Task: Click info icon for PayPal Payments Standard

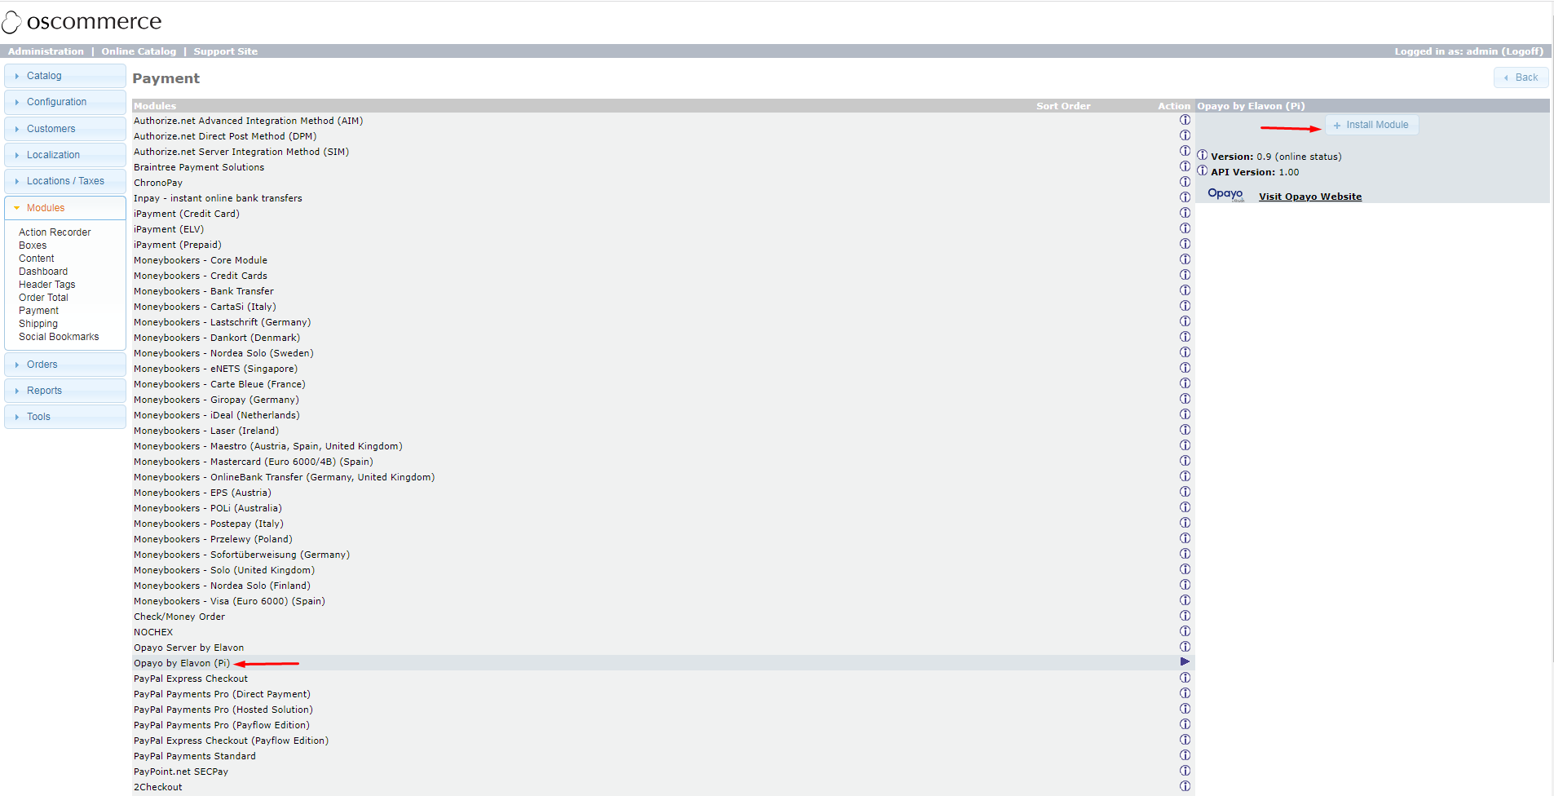Action: coord(1185,755)
